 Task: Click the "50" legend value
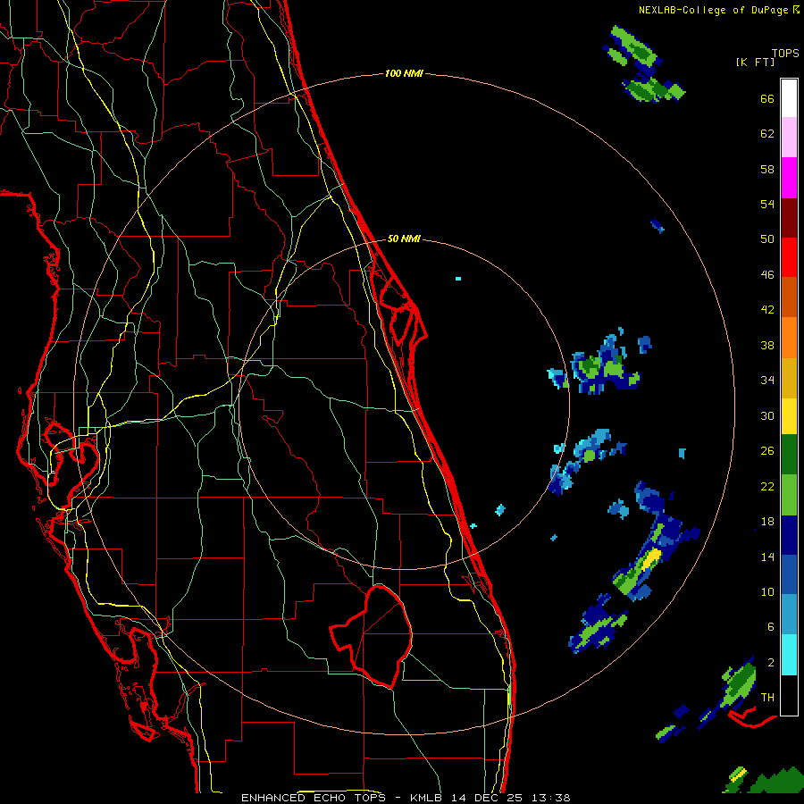(767, 239)
